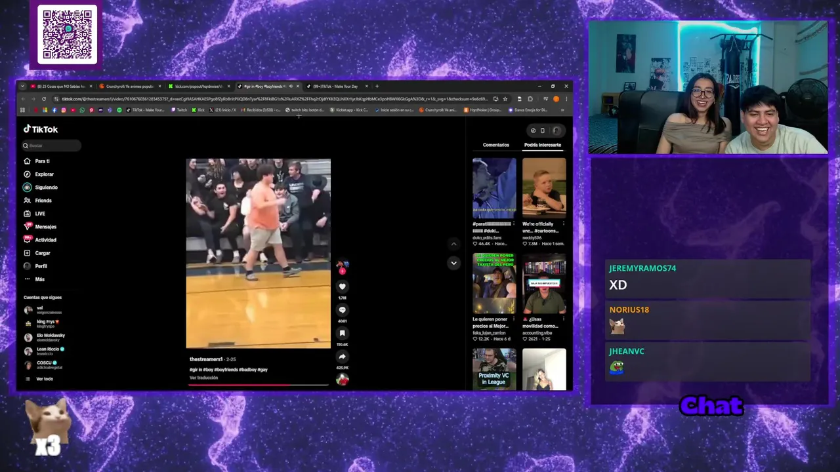This screenshot has width=840, height=472.
Task: Save video with bookmark icon
Action: 342,333
